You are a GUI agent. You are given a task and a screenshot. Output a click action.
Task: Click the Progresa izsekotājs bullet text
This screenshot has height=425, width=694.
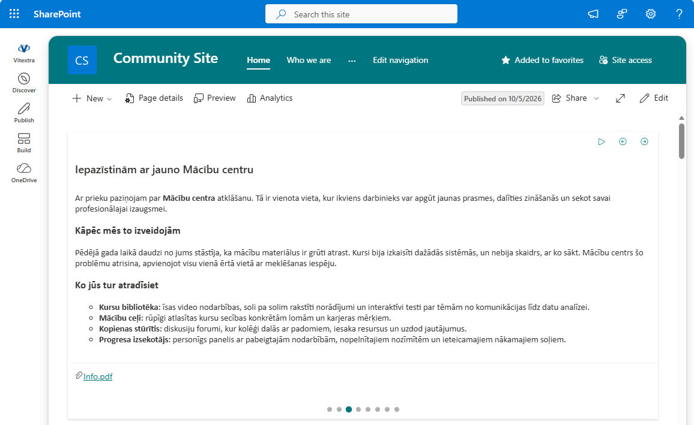[333, 340]
